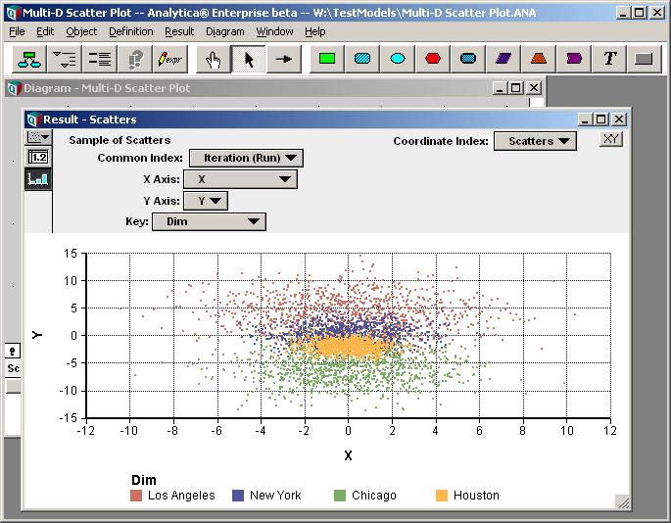Choose the text T node tool

(x=609, y=59)
